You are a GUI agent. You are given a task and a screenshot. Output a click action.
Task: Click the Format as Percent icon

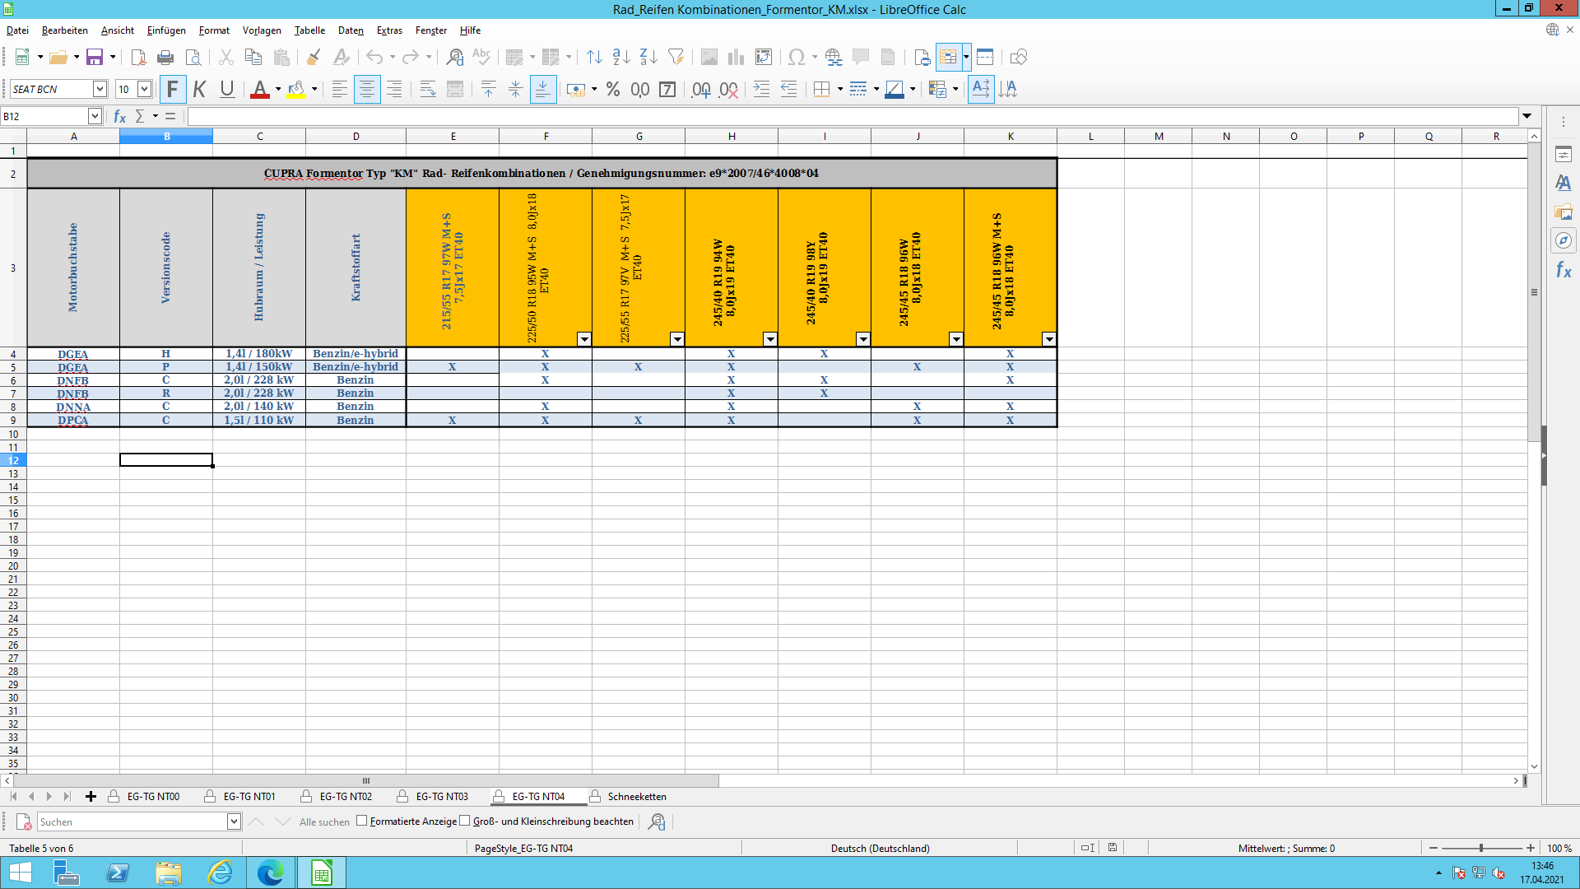point(612,89)
